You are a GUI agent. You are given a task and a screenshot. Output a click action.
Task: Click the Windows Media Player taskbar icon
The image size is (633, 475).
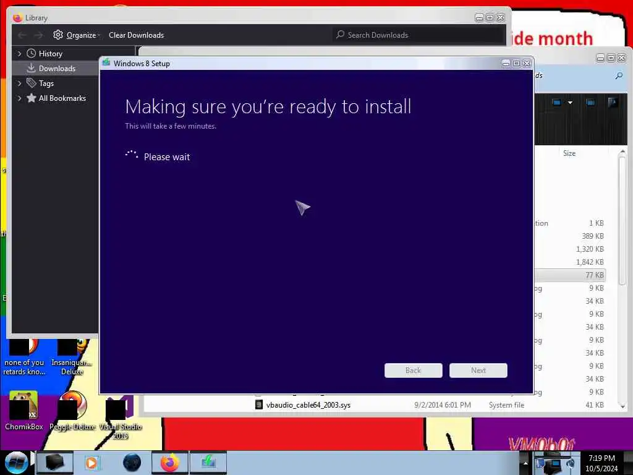tap(91, 463)
